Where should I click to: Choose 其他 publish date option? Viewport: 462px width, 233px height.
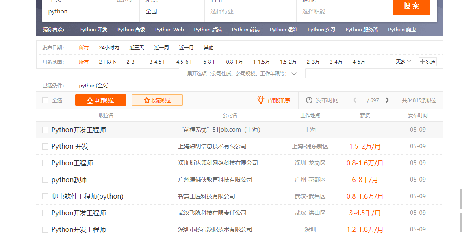(x=208, y=47)
